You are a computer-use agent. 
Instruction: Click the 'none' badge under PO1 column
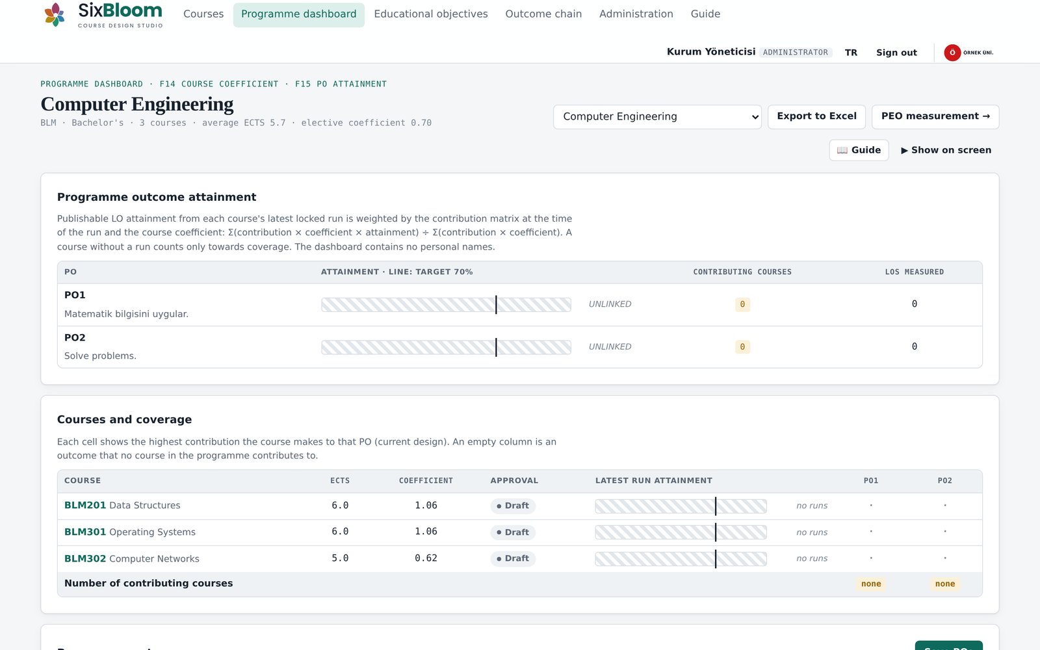click(x=871, y=584)
